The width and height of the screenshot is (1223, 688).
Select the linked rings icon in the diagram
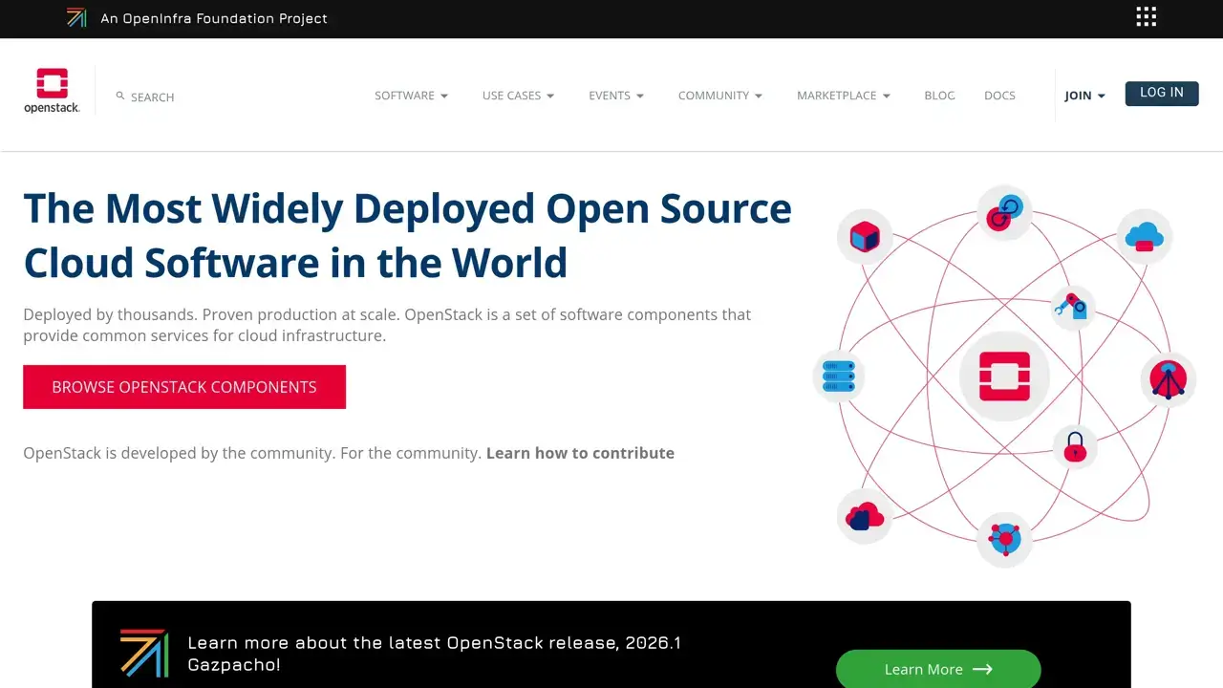pos(1004,212)
